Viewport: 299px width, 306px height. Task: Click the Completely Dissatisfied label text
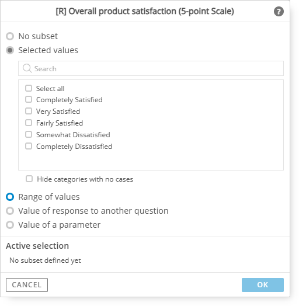point(74,147)
